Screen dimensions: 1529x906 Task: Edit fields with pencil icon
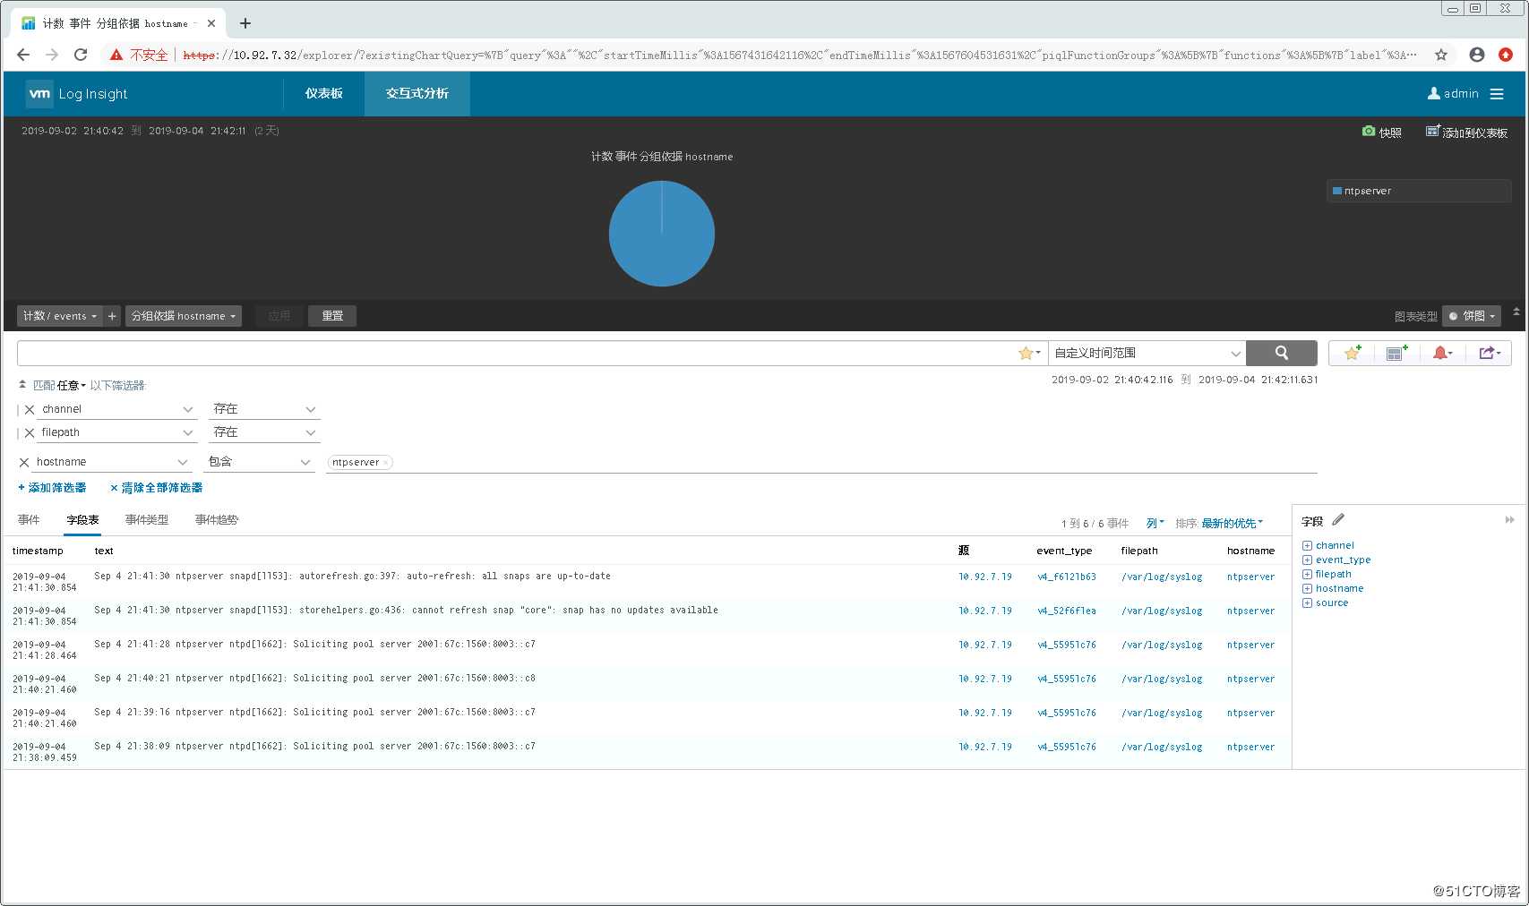pos(1338,520)
